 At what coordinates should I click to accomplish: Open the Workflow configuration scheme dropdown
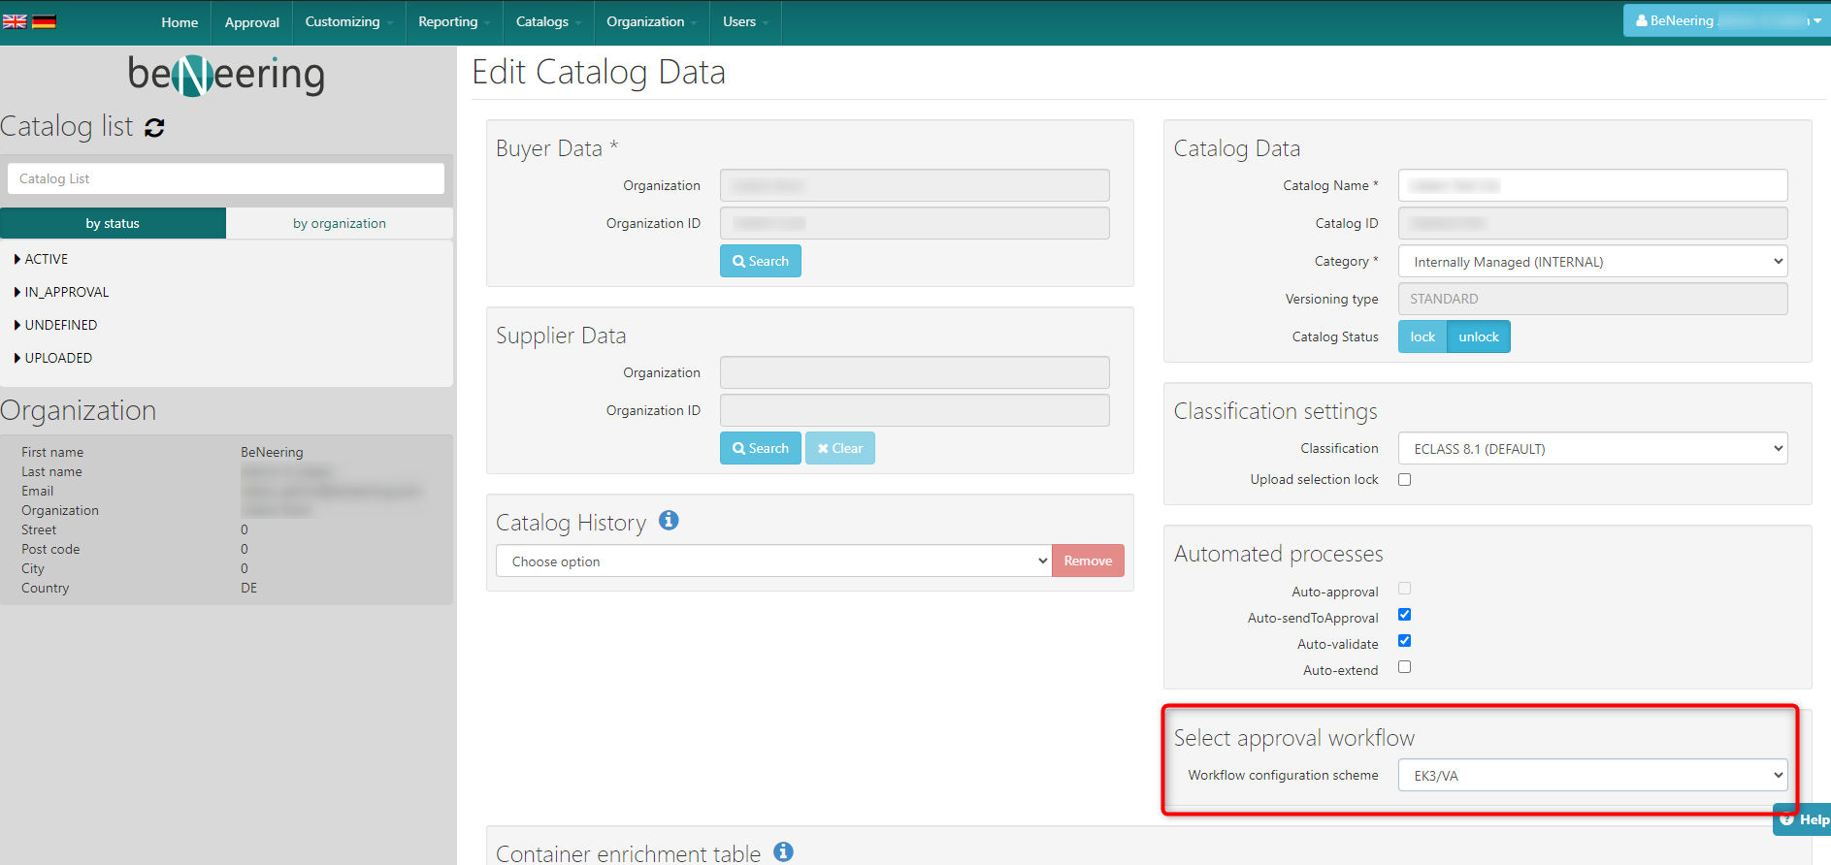(1591, 775)
